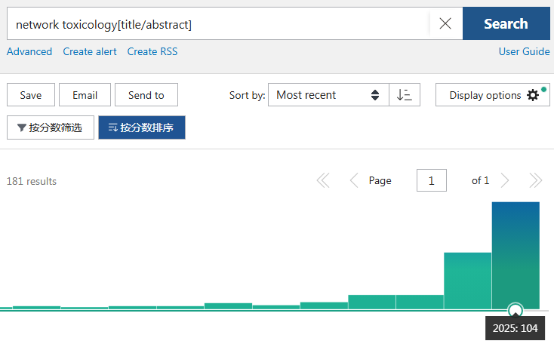Open the Advanced search link
The height and width of the screenshot is (347, 554).
tap(29, 51)
